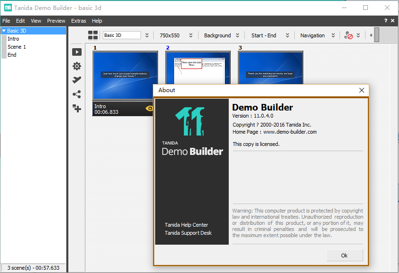This screenshot has width=399, height=273.
Task: Select the user blocked cursor icon
Action: (349, 35)
